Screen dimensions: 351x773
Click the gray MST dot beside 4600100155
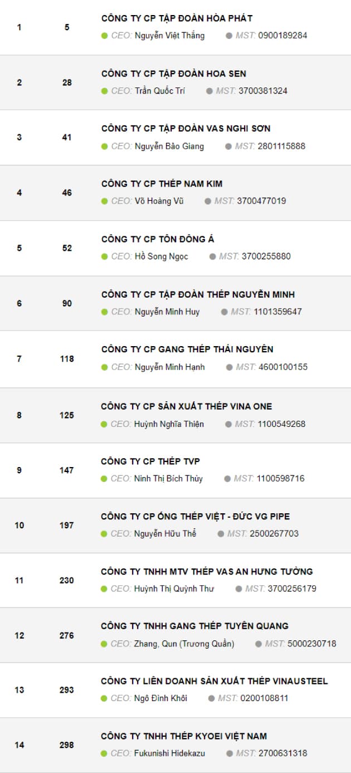(229, 367)
